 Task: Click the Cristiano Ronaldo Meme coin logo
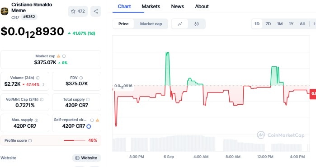(5, 11)
